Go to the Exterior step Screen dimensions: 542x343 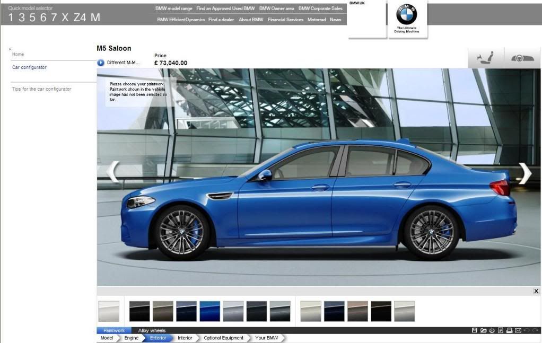[158, 338]
